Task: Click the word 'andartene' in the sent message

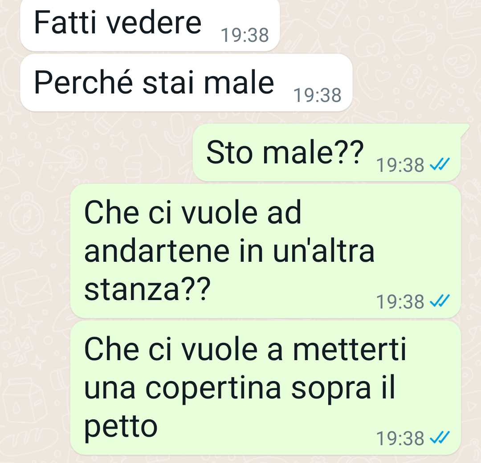Action: pyautogui.click(x=157, y=251)
